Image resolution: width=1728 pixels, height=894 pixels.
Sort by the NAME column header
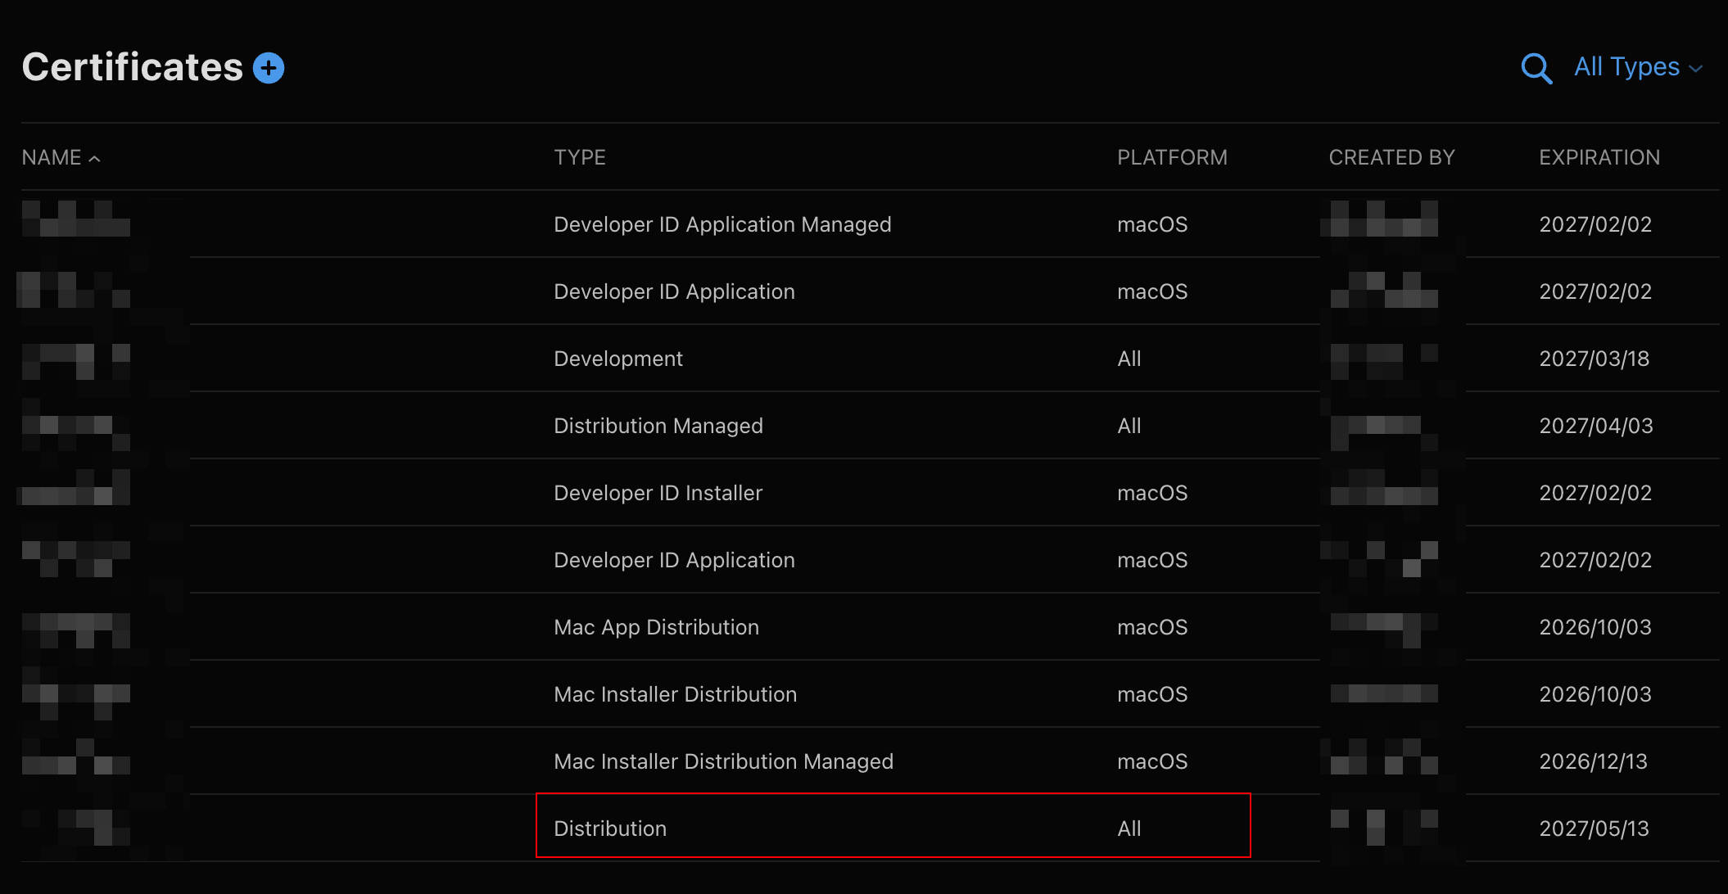pyautogui.click(x=52, y=157)
